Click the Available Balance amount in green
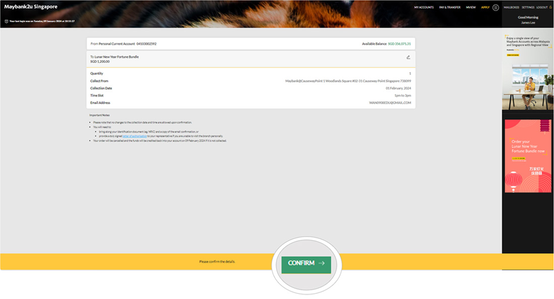 pyautogui.click(x=399, y=44)
